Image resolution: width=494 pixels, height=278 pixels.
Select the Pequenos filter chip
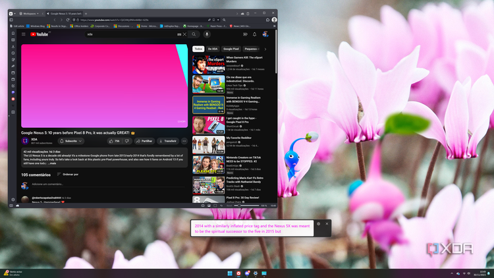tap(252, 49)
